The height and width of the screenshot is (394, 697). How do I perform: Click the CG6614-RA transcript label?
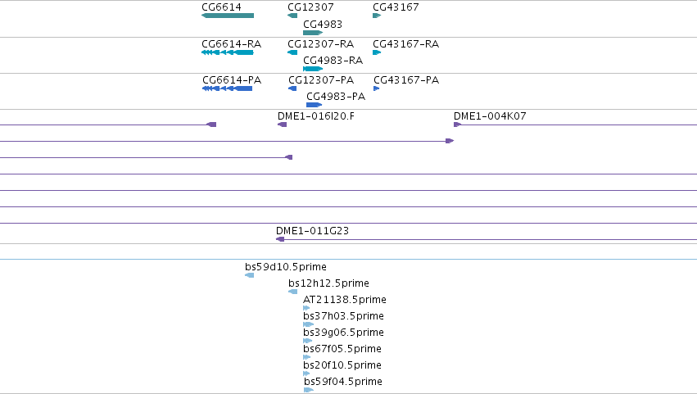click(232, 44)
